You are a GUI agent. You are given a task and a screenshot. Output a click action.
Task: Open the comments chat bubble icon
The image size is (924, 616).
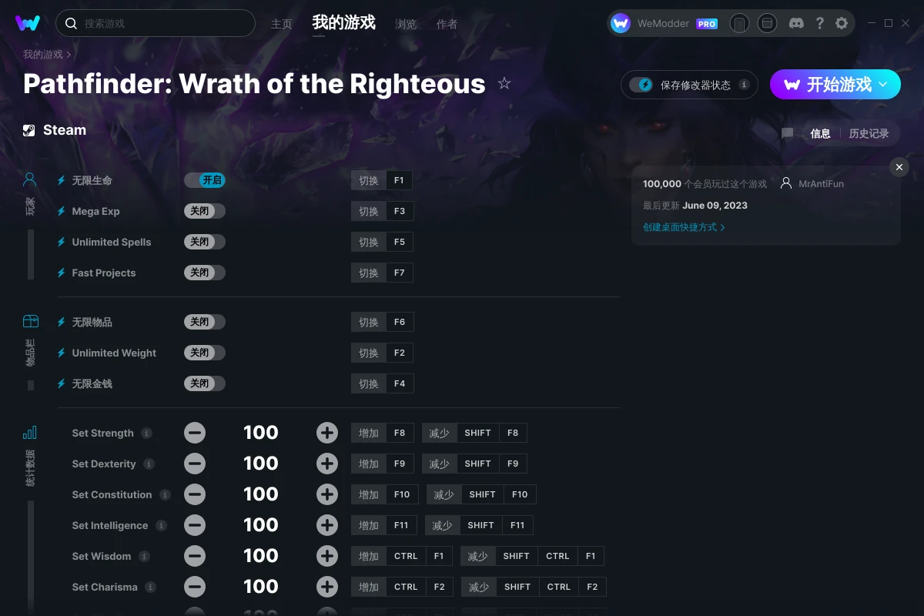pos(787,133)
